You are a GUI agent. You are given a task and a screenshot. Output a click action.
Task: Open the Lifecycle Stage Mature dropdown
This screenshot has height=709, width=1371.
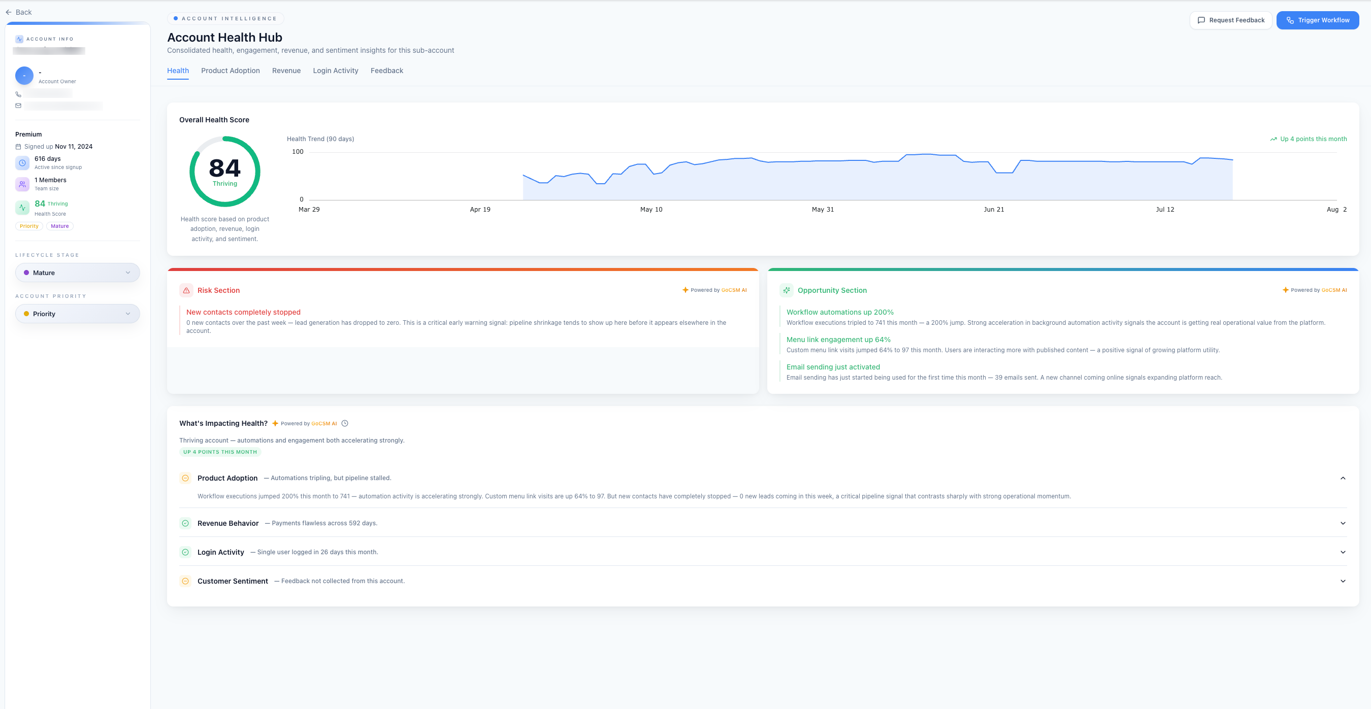[x=78, y=273]
